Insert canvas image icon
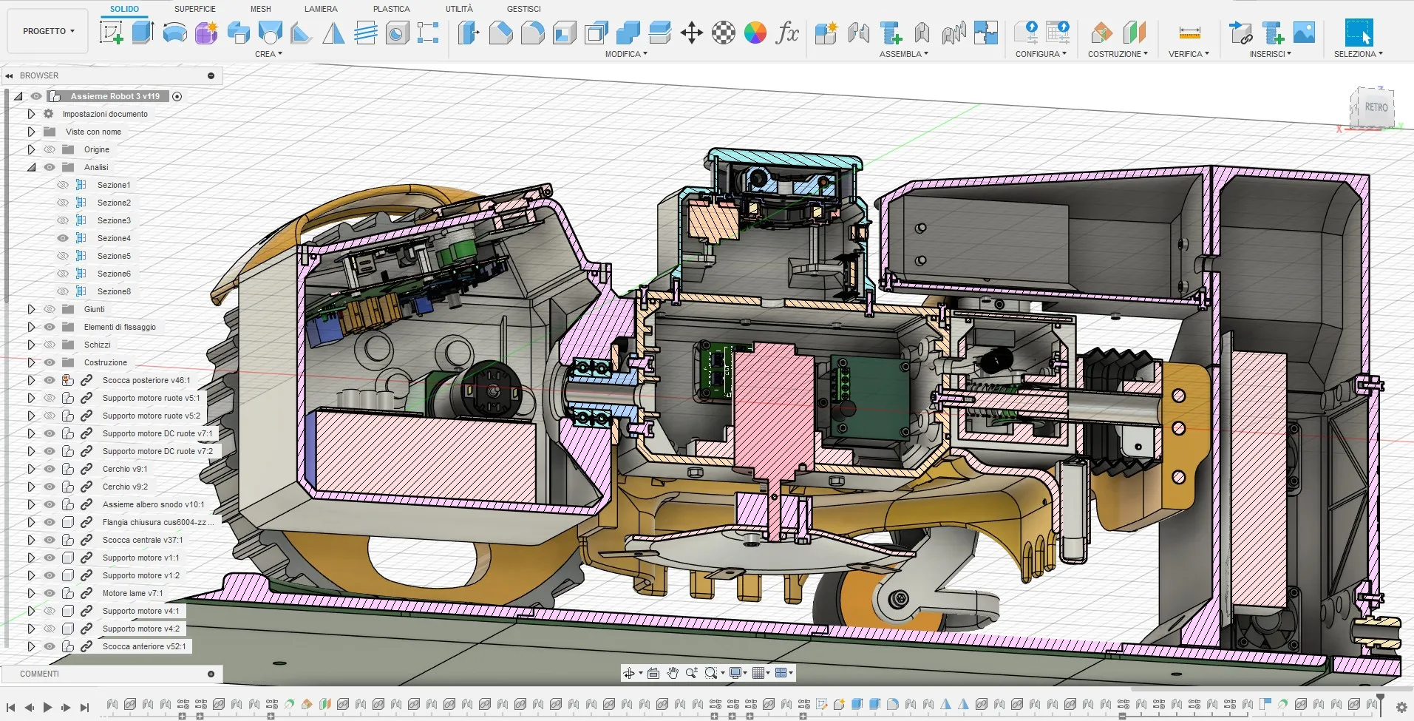1414x721 pixels. 1304,33
